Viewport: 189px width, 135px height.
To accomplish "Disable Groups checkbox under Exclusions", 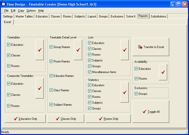I will (136, 94).
